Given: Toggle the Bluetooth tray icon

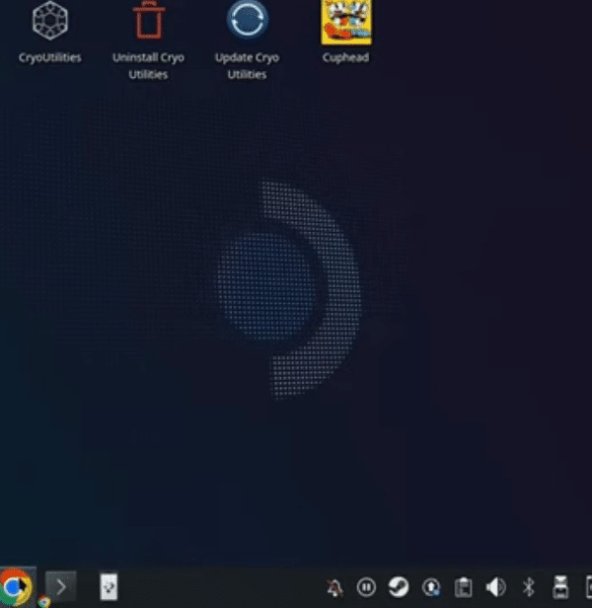Looking at the screenshot, I should pyautogui.click(x=528, y=587).
